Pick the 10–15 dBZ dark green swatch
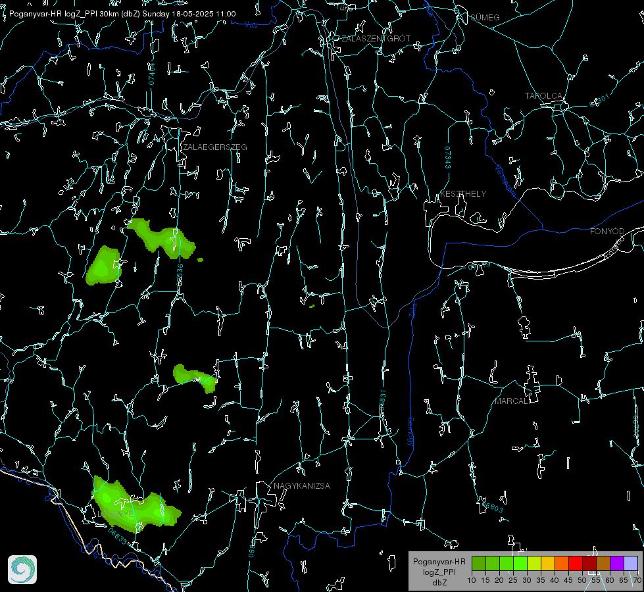This screenshot has height=592, width=644. tap(479, 563)
